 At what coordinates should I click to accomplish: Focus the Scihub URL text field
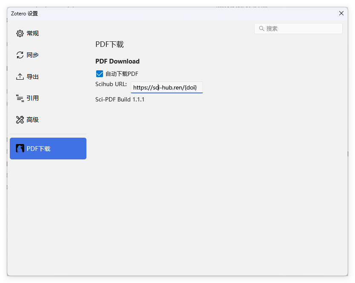point(166,87)
